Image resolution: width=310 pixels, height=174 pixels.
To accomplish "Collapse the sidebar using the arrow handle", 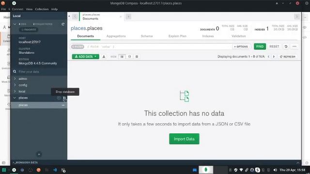I will 69,16.
